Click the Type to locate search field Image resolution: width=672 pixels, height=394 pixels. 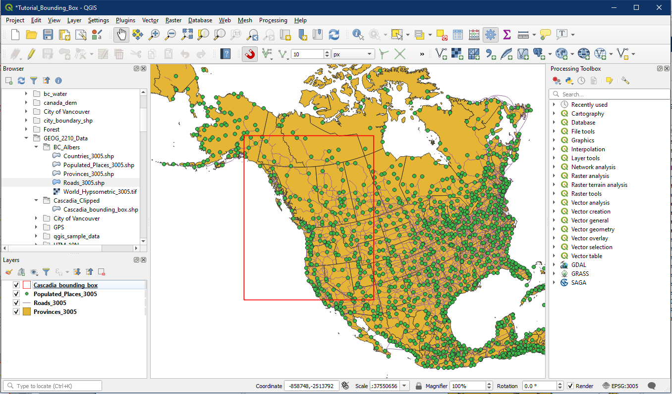[53, 386]
